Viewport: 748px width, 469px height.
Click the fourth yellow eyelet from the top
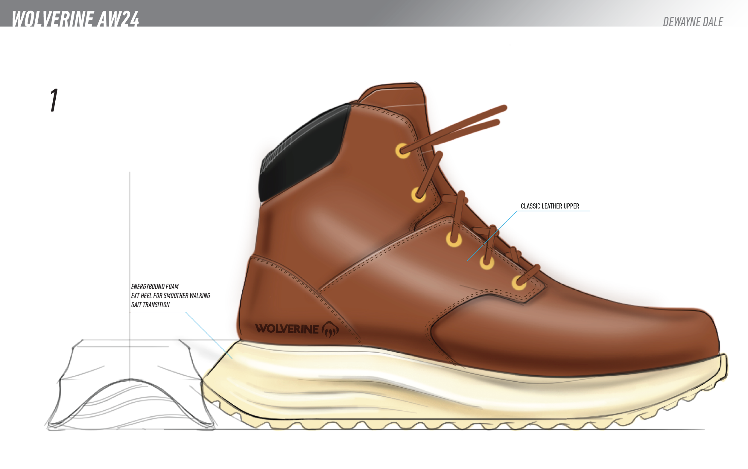(x=487, y=262)
